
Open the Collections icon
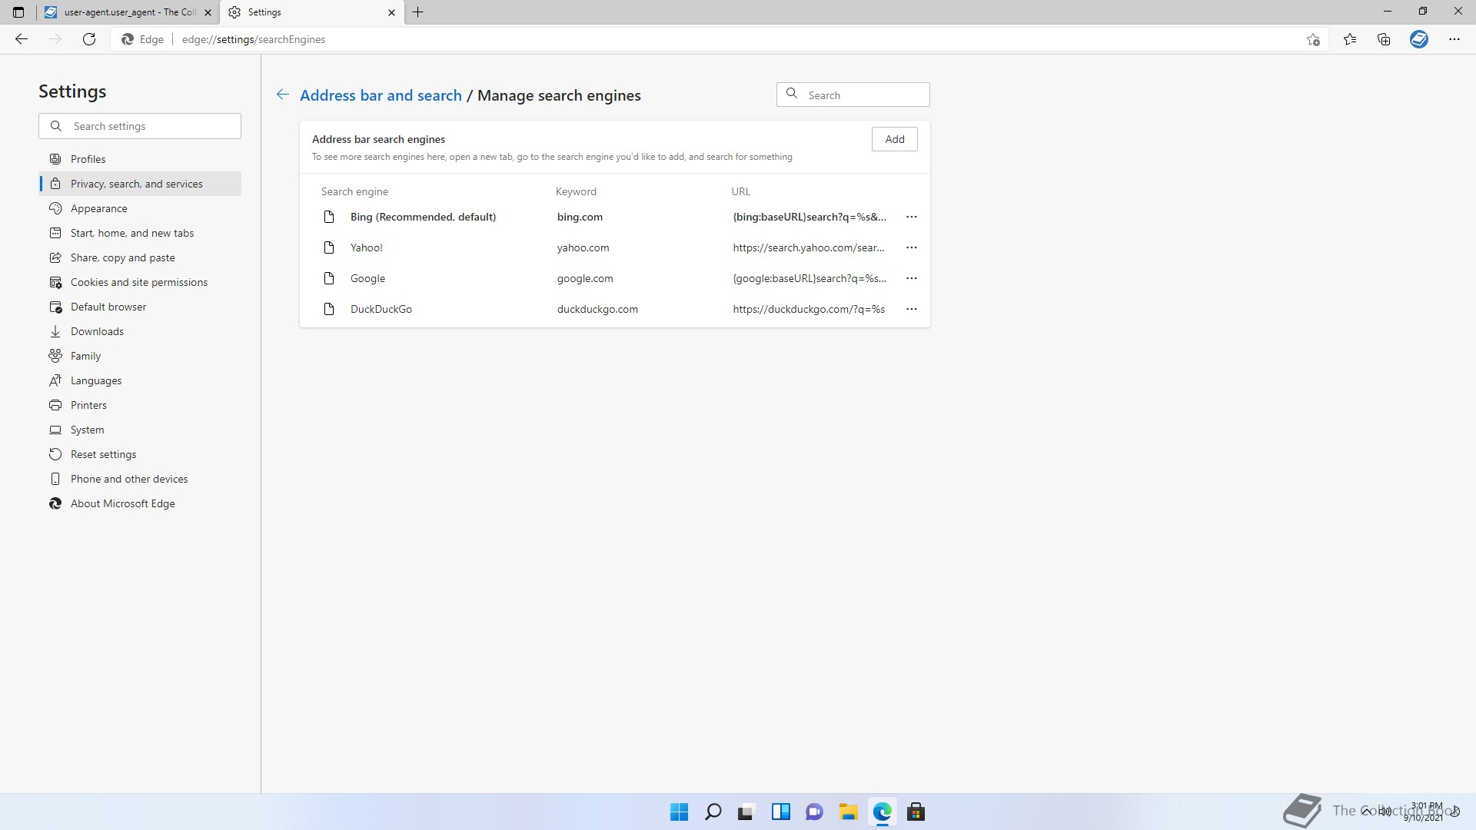[1384, 39]
